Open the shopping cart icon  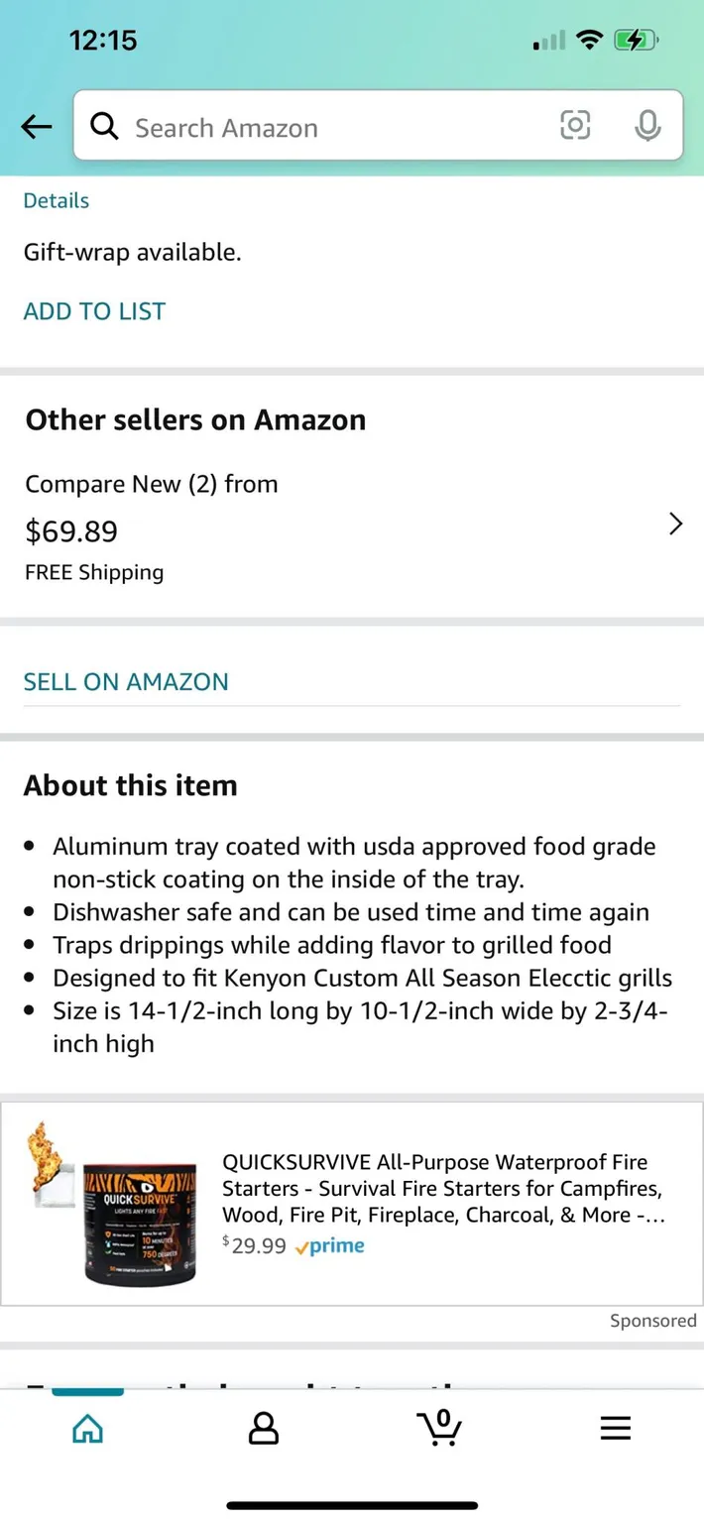click(x=439, y=1428)
